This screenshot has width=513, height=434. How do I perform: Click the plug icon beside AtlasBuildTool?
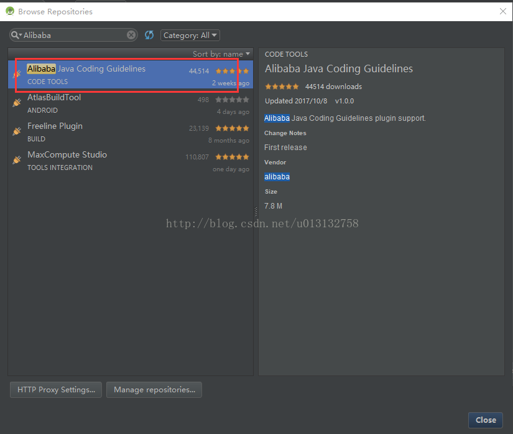17,103
